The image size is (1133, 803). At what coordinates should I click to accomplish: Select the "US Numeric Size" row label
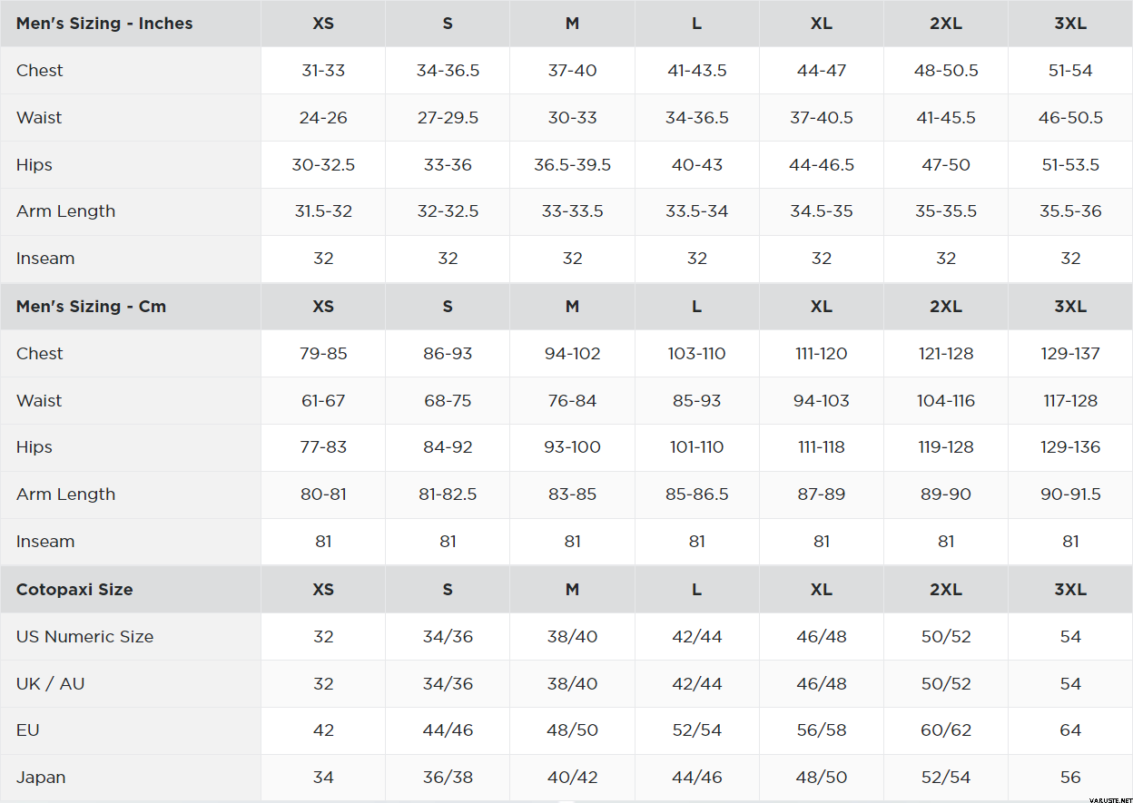(84, 637)
